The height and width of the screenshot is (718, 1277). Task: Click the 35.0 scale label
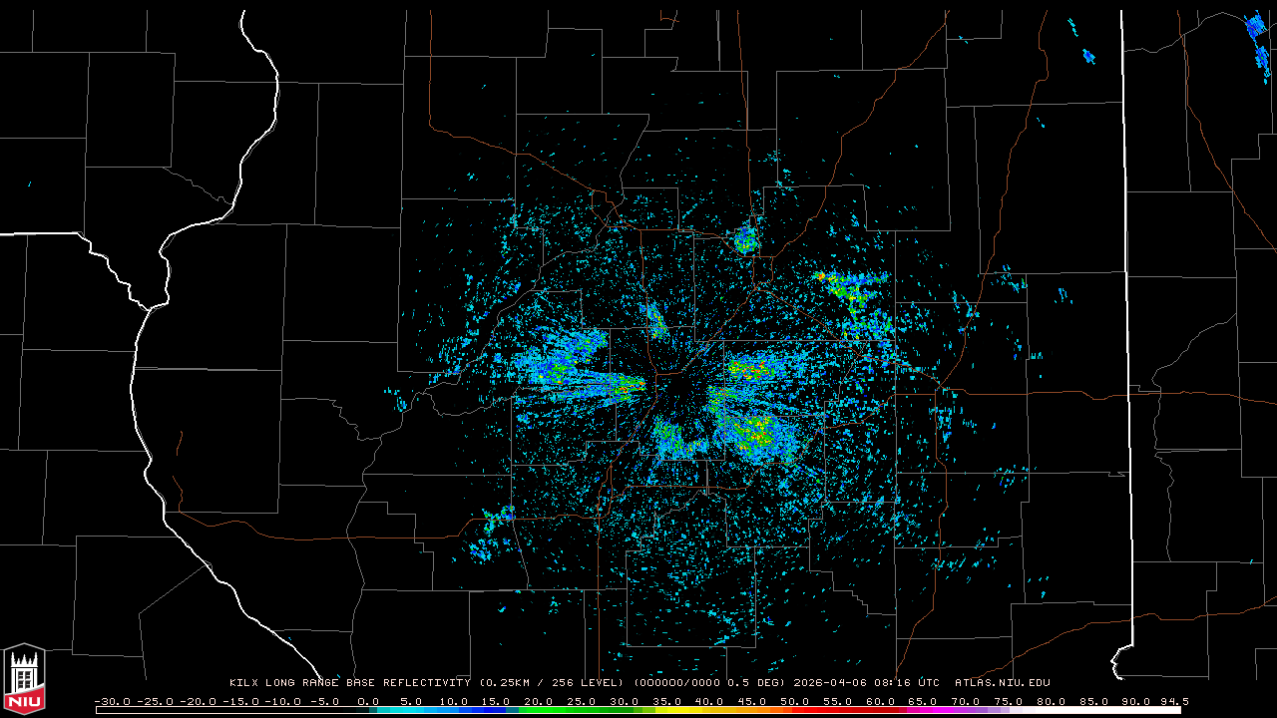(x=666, y=702)
